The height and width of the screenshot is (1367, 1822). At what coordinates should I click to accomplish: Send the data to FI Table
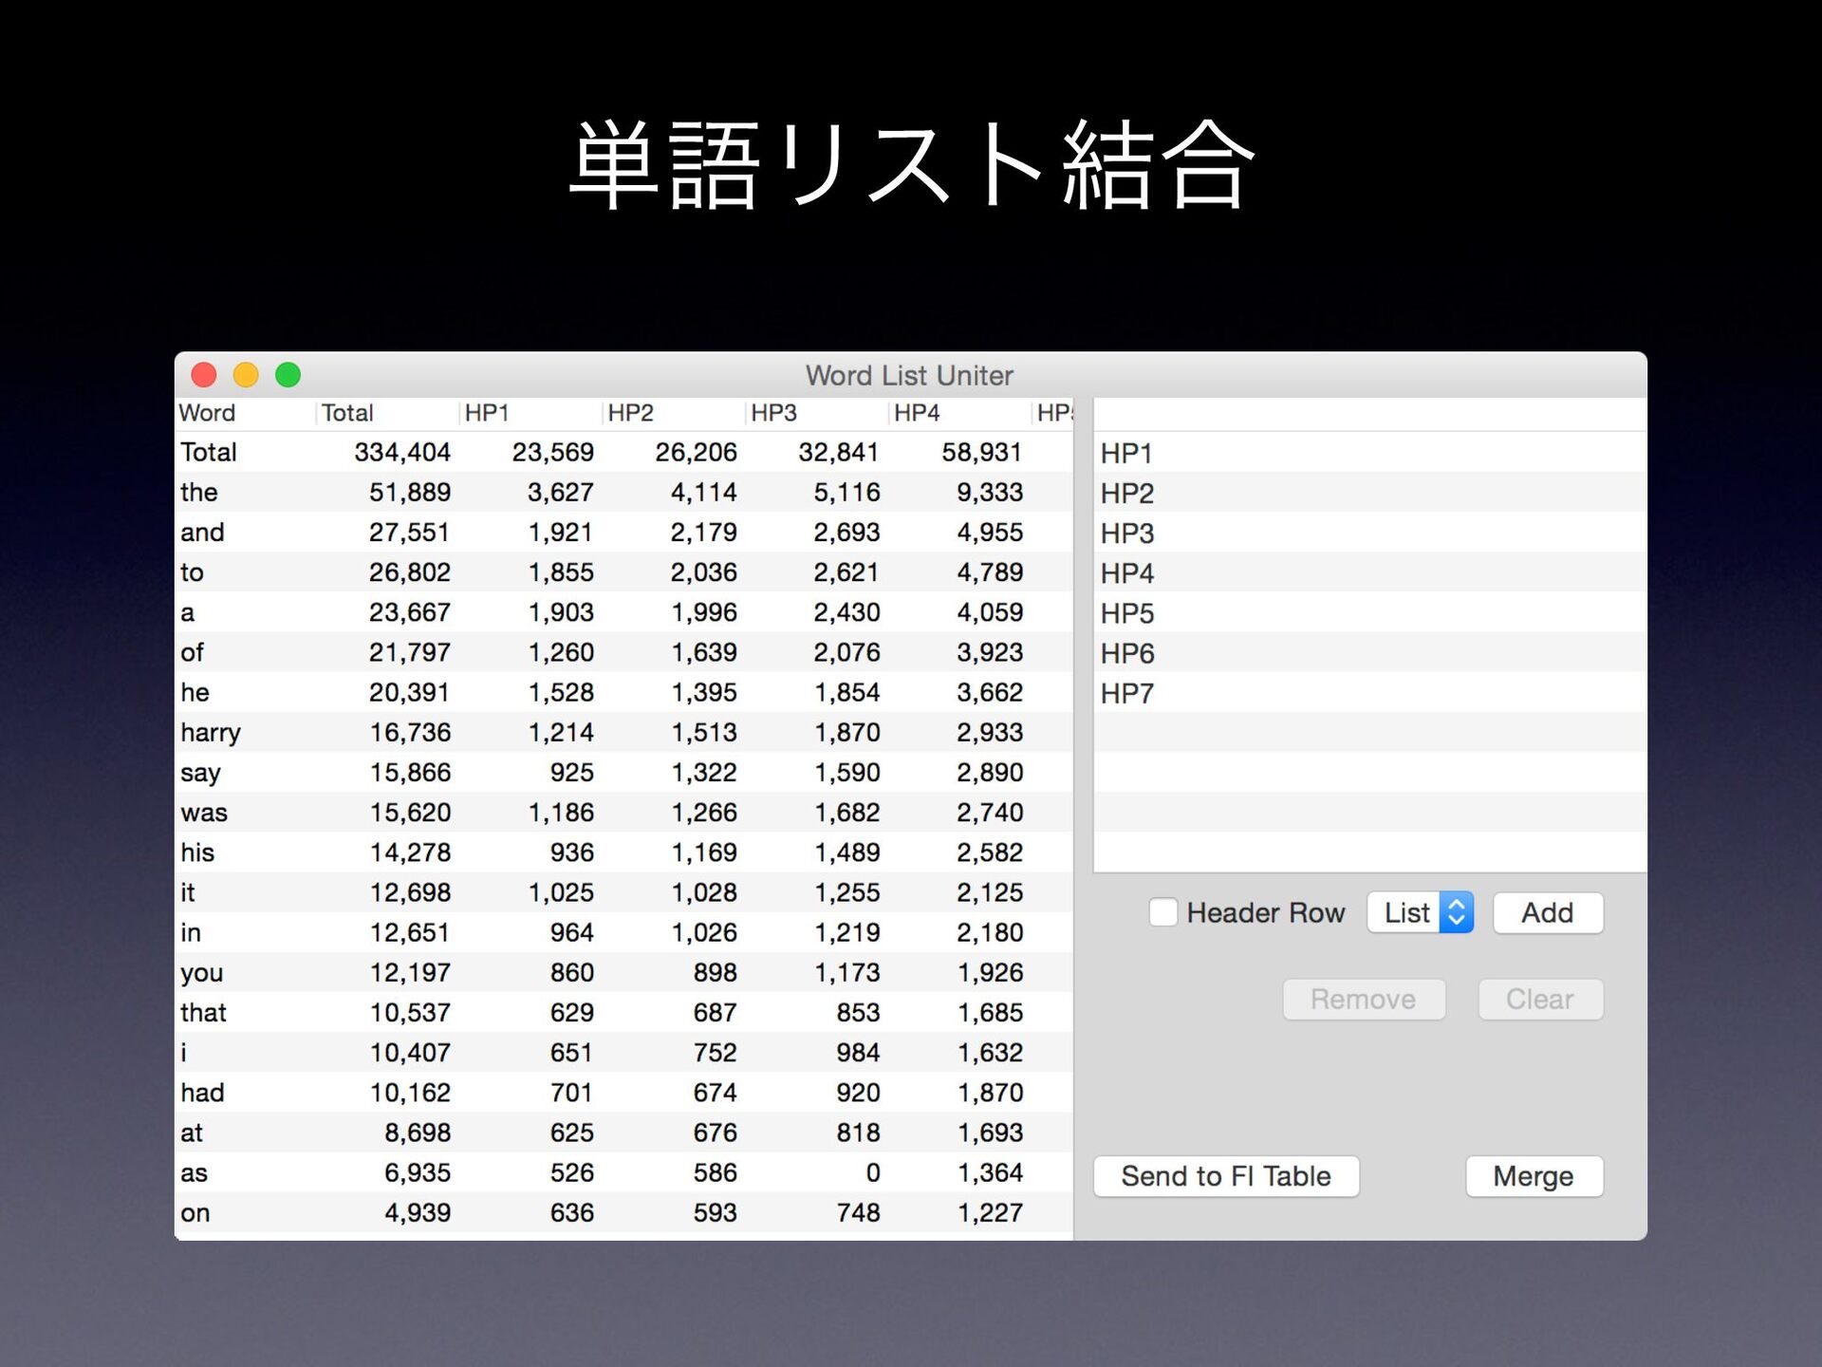click(1226, 1176)
